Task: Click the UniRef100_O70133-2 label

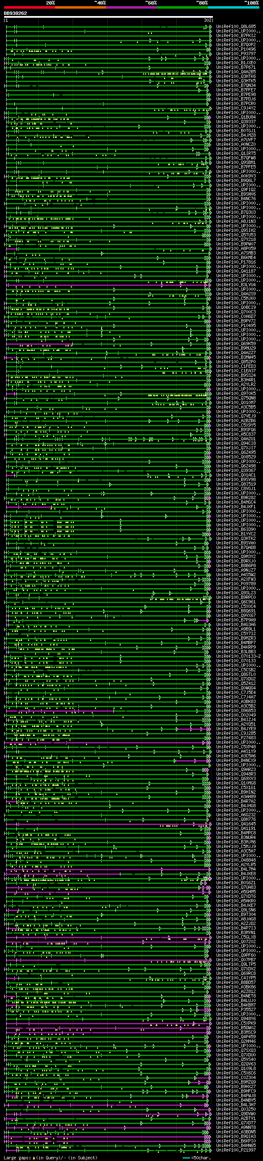Action: tap(238, 656)
